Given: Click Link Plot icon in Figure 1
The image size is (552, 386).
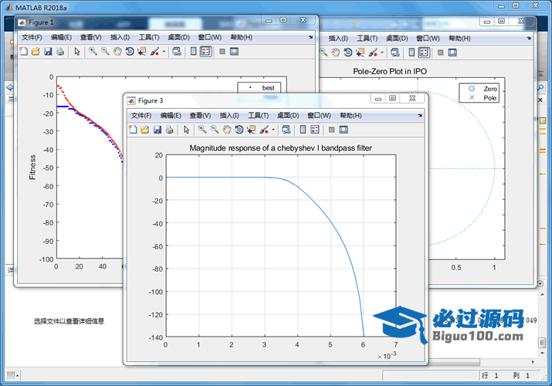Looking at the screenshot, I should (177, 52).
